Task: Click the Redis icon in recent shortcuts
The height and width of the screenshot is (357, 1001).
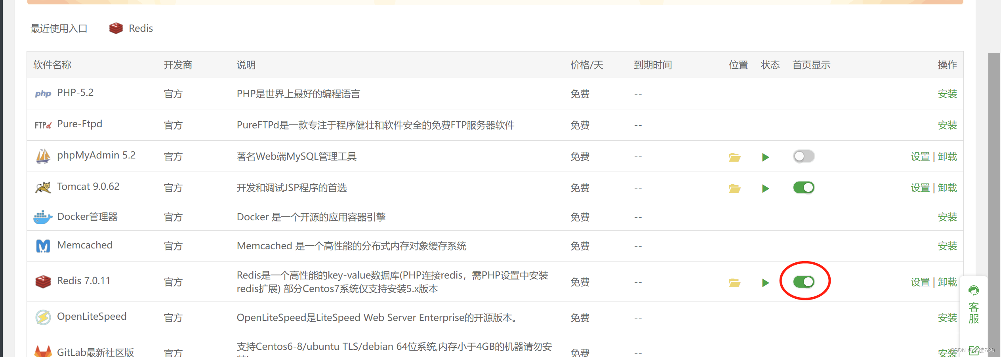Action: [116, 28]
